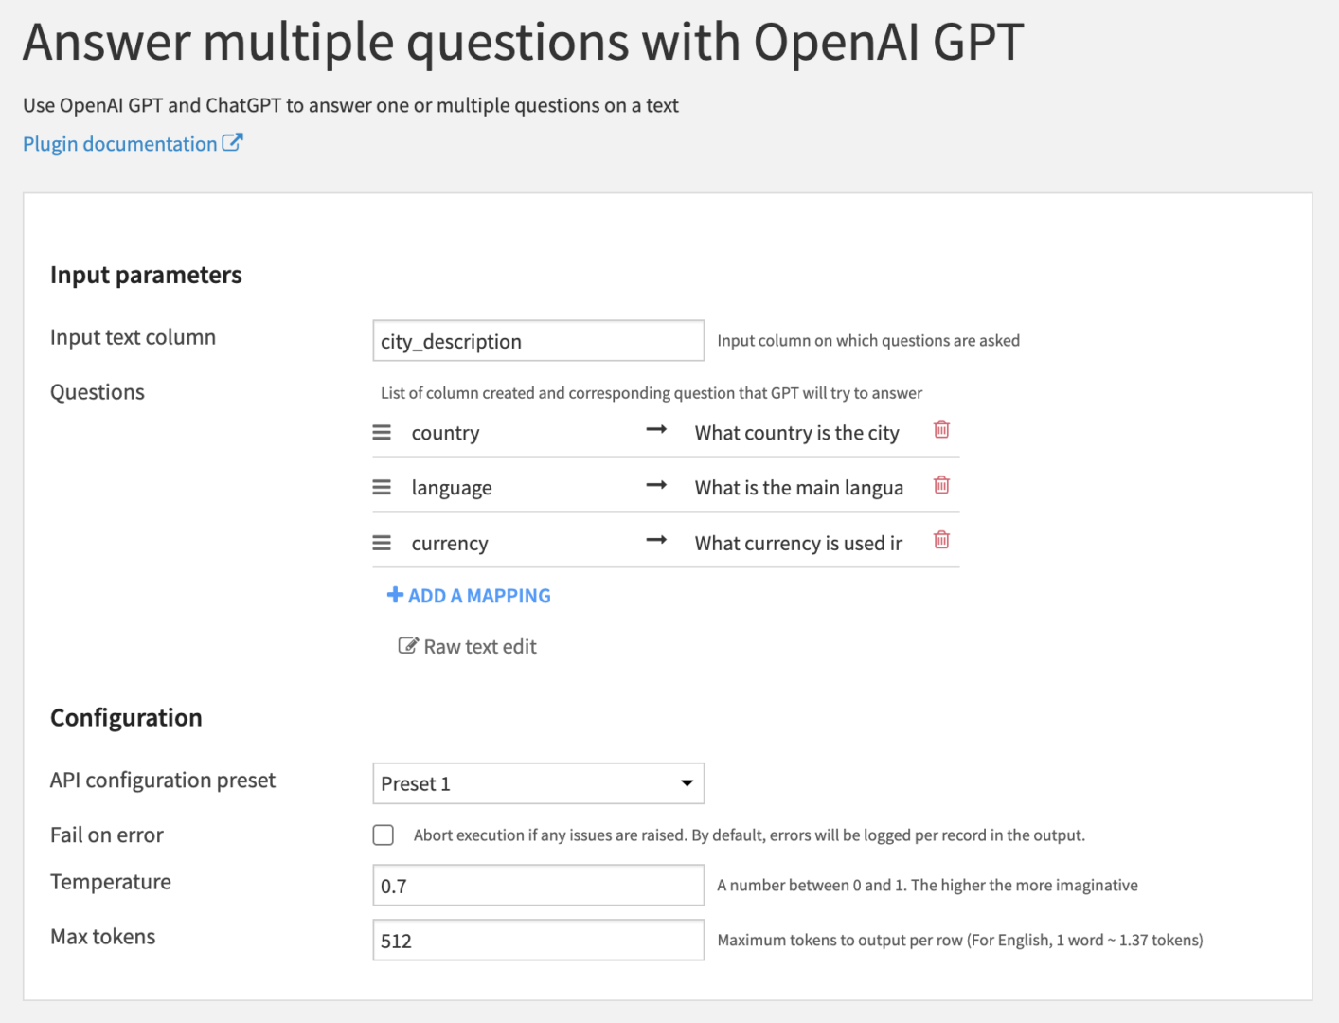Click the Temperature value field
The width and height of the screenshot is (1339, 1023).
(538, 885)
